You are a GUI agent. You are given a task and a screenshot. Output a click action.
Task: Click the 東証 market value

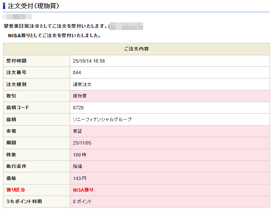(77, 131)
